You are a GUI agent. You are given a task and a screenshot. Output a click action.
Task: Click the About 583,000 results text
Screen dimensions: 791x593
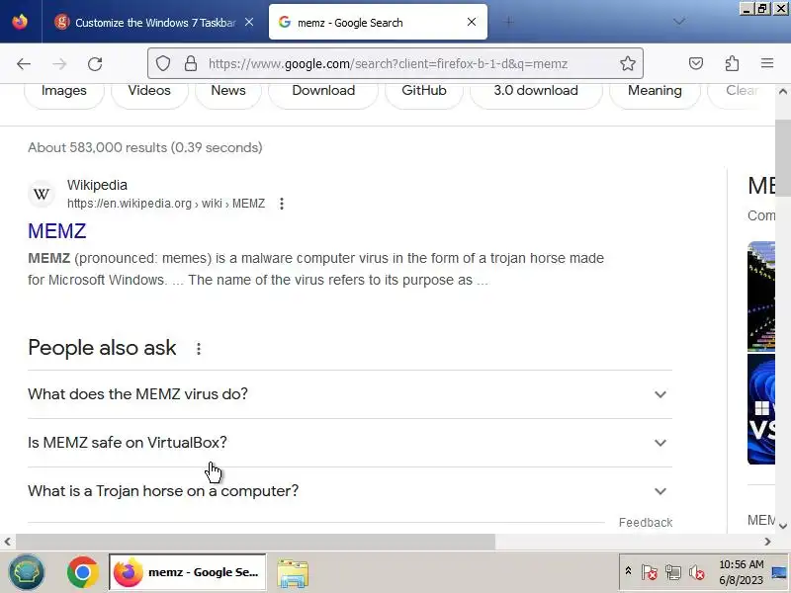(145, 147)
